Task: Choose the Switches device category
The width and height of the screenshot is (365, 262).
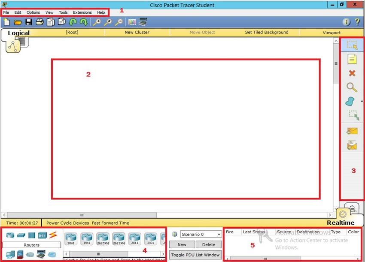Action: 21,235
